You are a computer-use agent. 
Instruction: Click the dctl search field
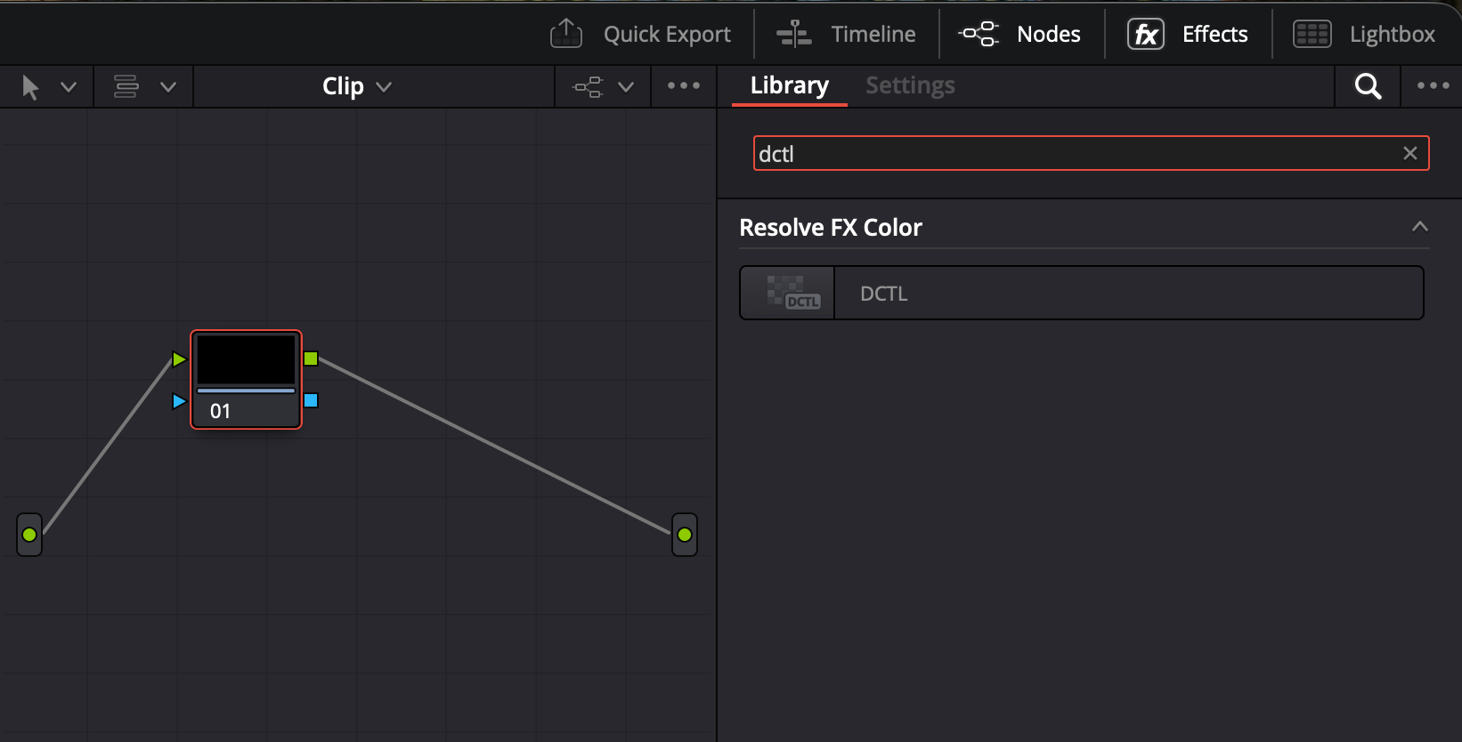1091,153
